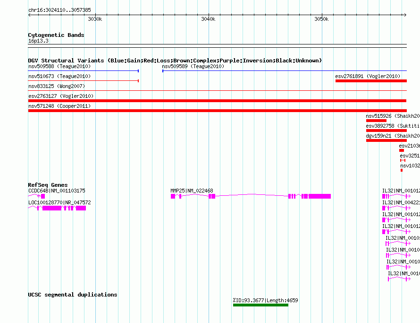Select the red nsv510673 loss line

tap(84, 81)
